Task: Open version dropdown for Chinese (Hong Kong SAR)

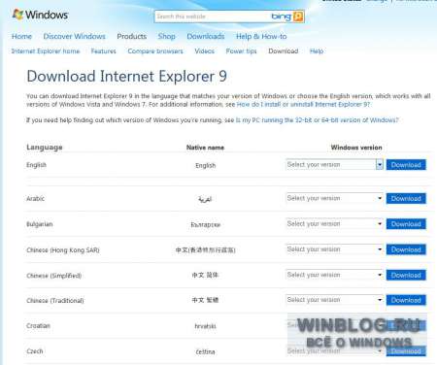Action: click(x=335, y=249)
